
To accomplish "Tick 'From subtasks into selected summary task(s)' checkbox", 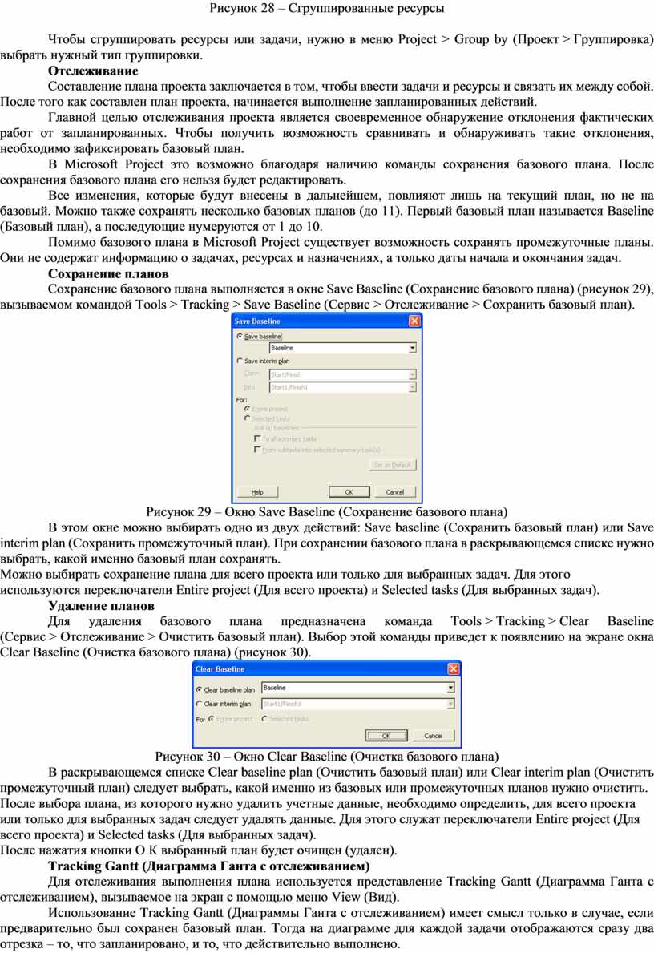I will 257,450.
